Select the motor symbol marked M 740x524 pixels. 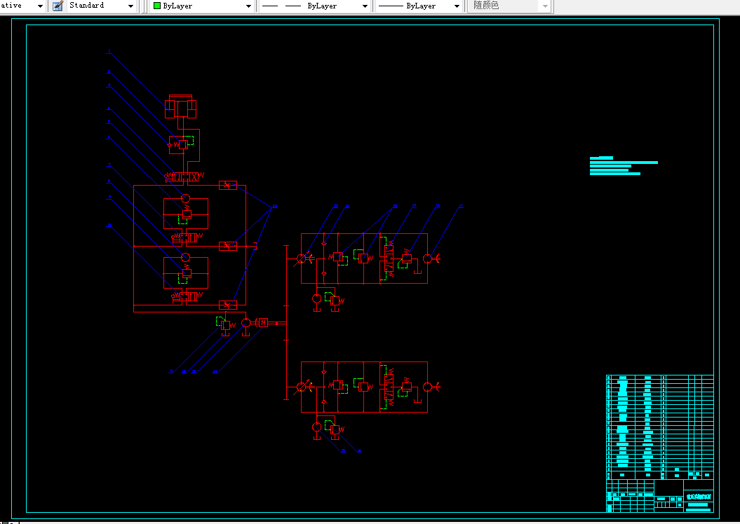(x=263, y=323)
